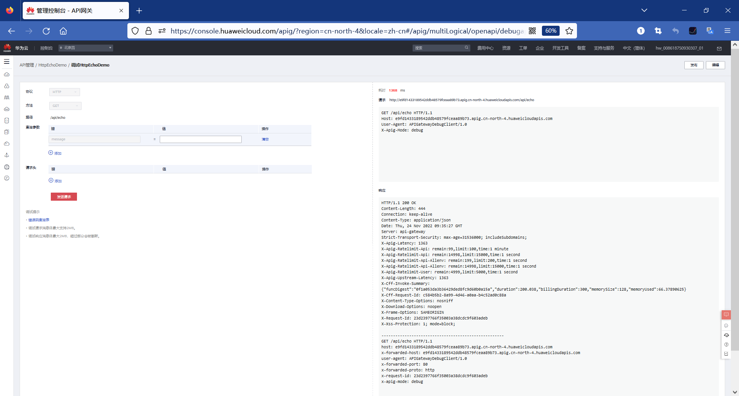
Task: Click the "HTTP/1.1 200 OK" response line
Action: [399, 203]
